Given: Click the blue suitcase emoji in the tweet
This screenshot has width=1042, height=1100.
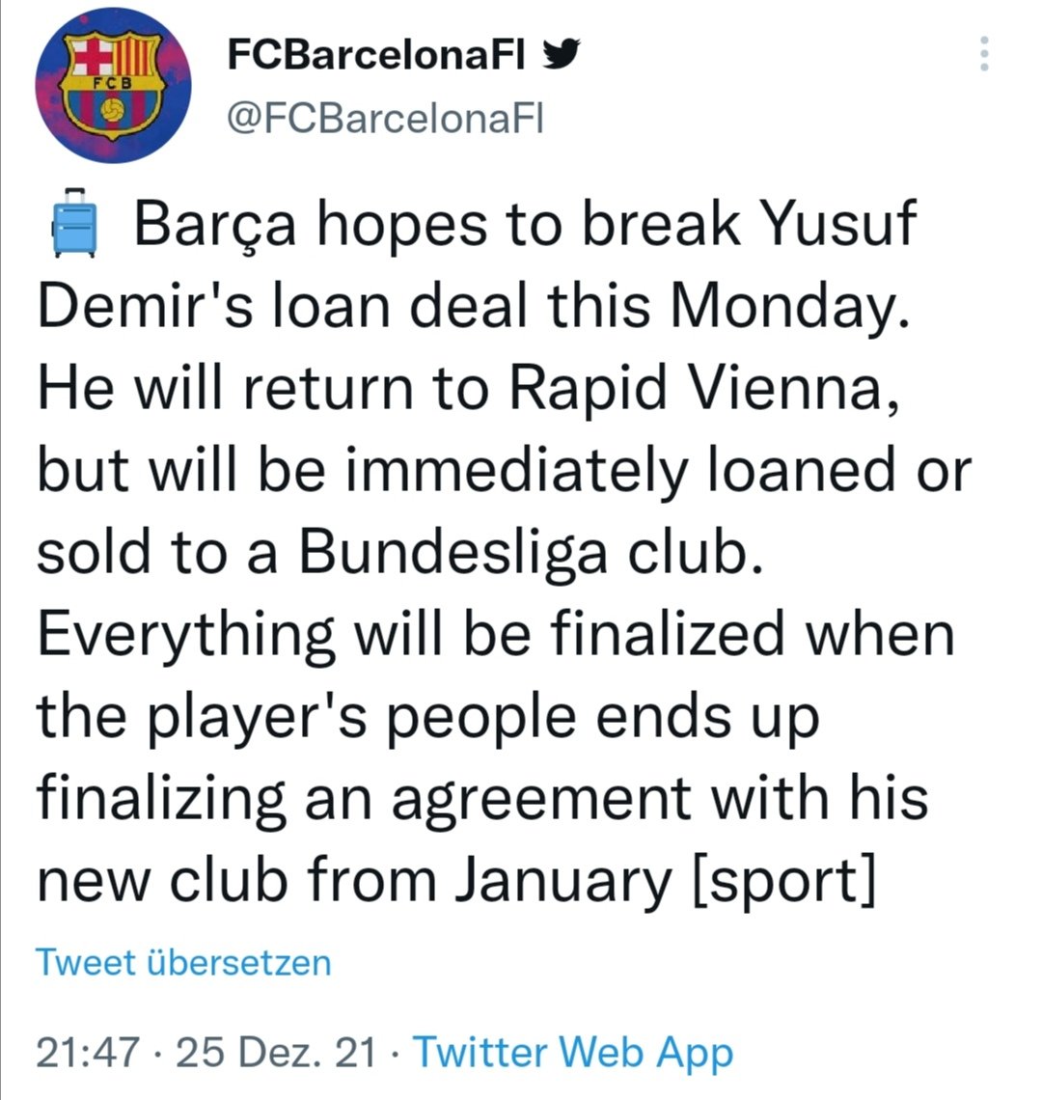Looking at the screenshot, I should tap(74, 223).
